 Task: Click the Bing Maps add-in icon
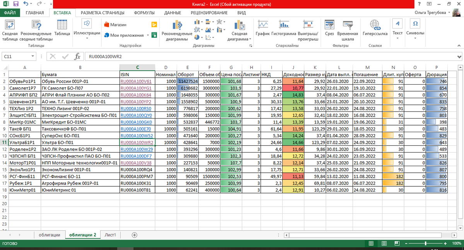154,24
